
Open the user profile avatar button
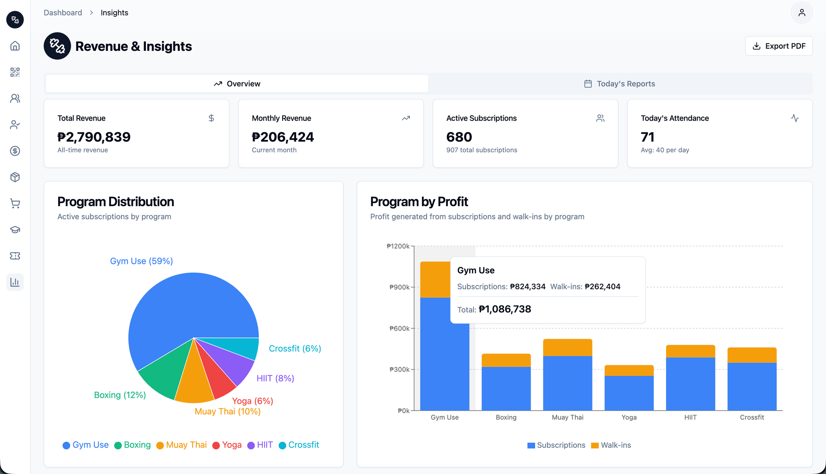(801, 13)
